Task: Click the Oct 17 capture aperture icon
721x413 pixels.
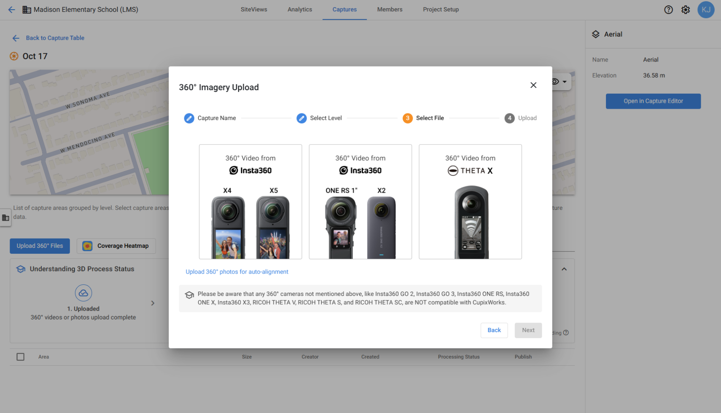Action: [x=14, y=56]
